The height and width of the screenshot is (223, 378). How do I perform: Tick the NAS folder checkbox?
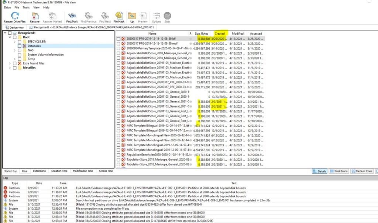20,50
